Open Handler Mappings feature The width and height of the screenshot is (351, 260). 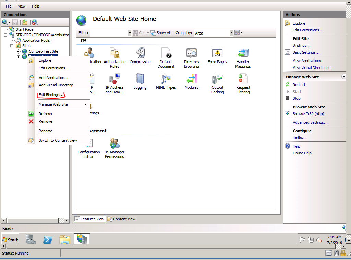coord(243,58)
